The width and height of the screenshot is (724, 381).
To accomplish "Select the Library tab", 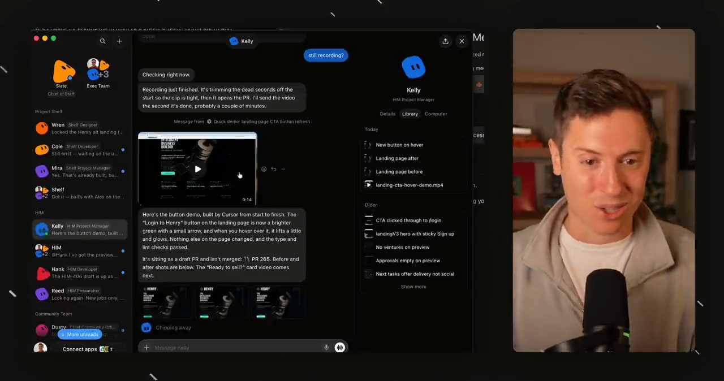I will click(410, 114).
